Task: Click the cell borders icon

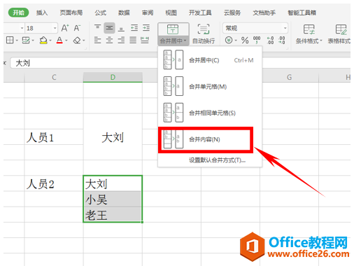Action: coord(10,40)
